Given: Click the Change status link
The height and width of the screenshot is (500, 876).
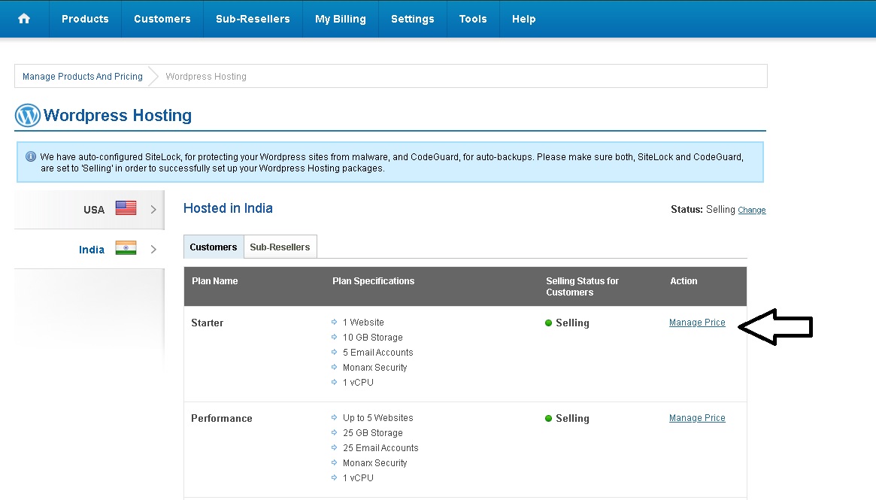Looking at the screenshot, I should 752,210.
